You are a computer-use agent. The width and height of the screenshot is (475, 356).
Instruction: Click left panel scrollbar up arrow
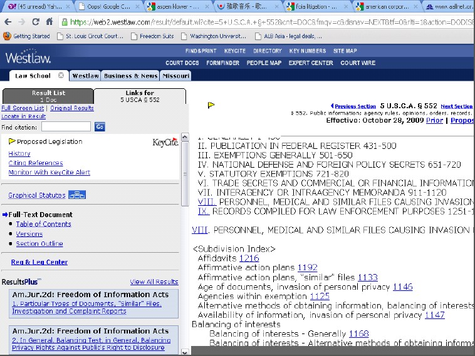click(x=184, y=137)
